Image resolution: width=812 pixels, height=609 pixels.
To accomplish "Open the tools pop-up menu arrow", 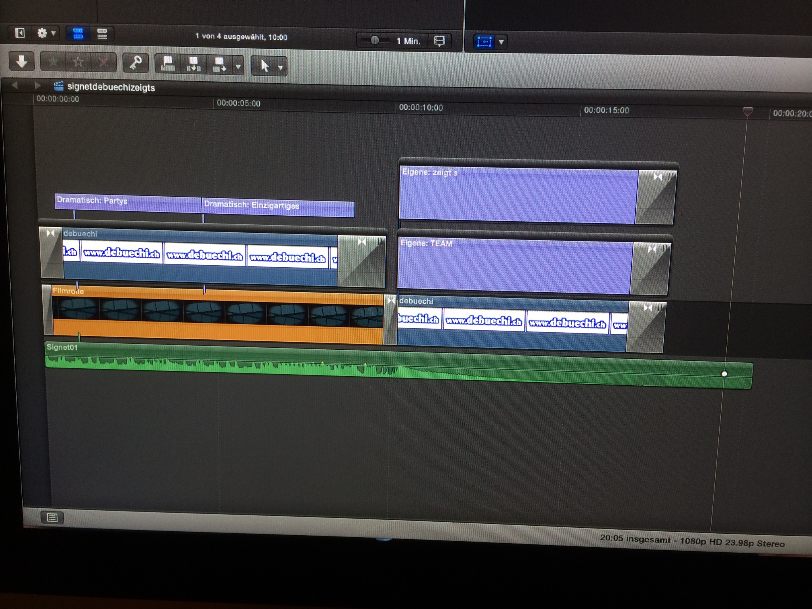I will pyautogui.click(x=281, y=67).
